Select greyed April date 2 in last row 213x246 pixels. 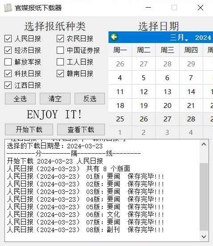144,133
